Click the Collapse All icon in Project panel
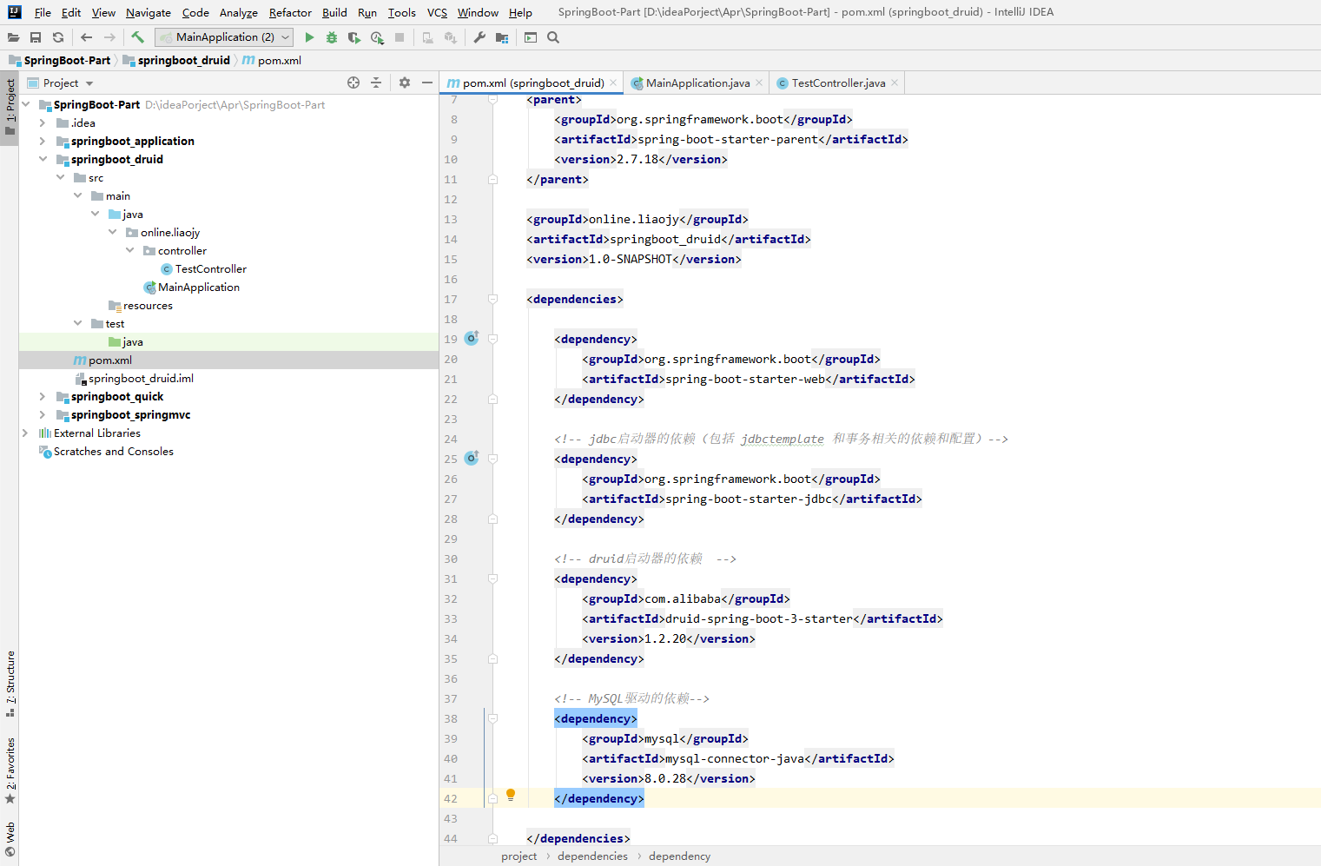The width and height of the screenshot is (1321, 866). (376, 83)
